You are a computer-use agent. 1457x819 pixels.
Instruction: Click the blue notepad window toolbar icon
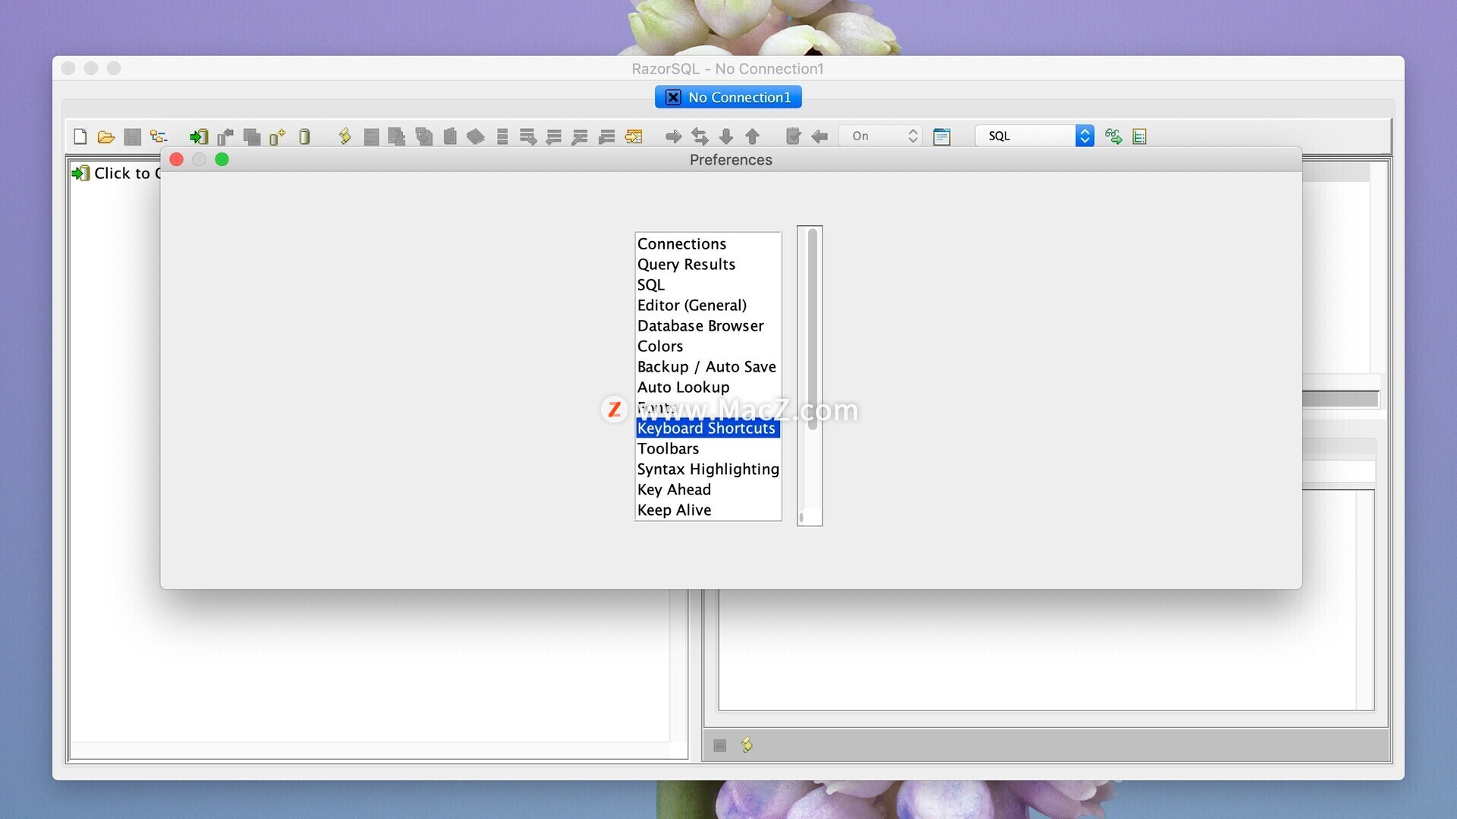942,136
